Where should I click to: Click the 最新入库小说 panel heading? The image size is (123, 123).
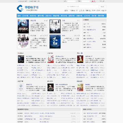point(87,109)
